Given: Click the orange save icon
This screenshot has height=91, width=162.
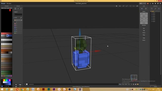Looking at the screenshot, I should pos(148,4).
